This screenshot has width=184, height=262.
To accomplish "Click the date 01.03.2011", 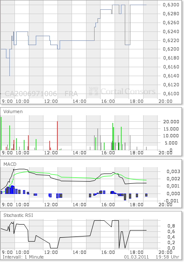I will point(136,257).
